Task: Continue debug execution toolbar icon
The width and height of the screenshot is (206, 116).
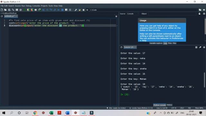Action: [x=59, y=10]
